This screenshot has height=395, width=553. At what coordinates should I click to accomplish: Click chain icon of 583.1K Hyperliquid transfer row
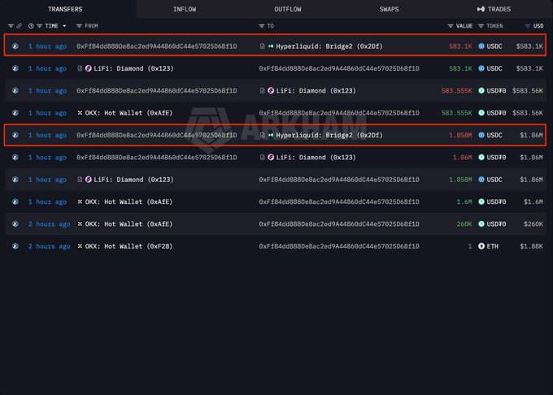pos(15,46)
